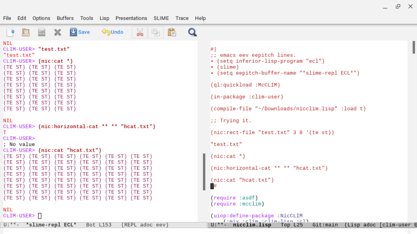Click the (REPL adoc eev) mode indicator
The width and height of the screenshot is (417, 234).
coord(145,225)
